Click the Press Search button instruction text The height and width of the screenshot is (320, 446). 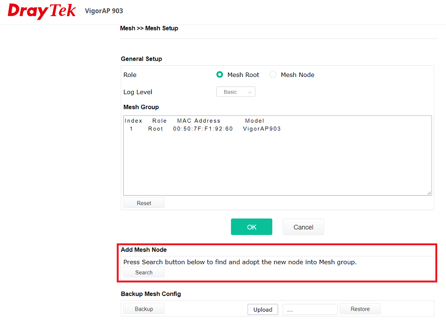[x=240, y=261]
